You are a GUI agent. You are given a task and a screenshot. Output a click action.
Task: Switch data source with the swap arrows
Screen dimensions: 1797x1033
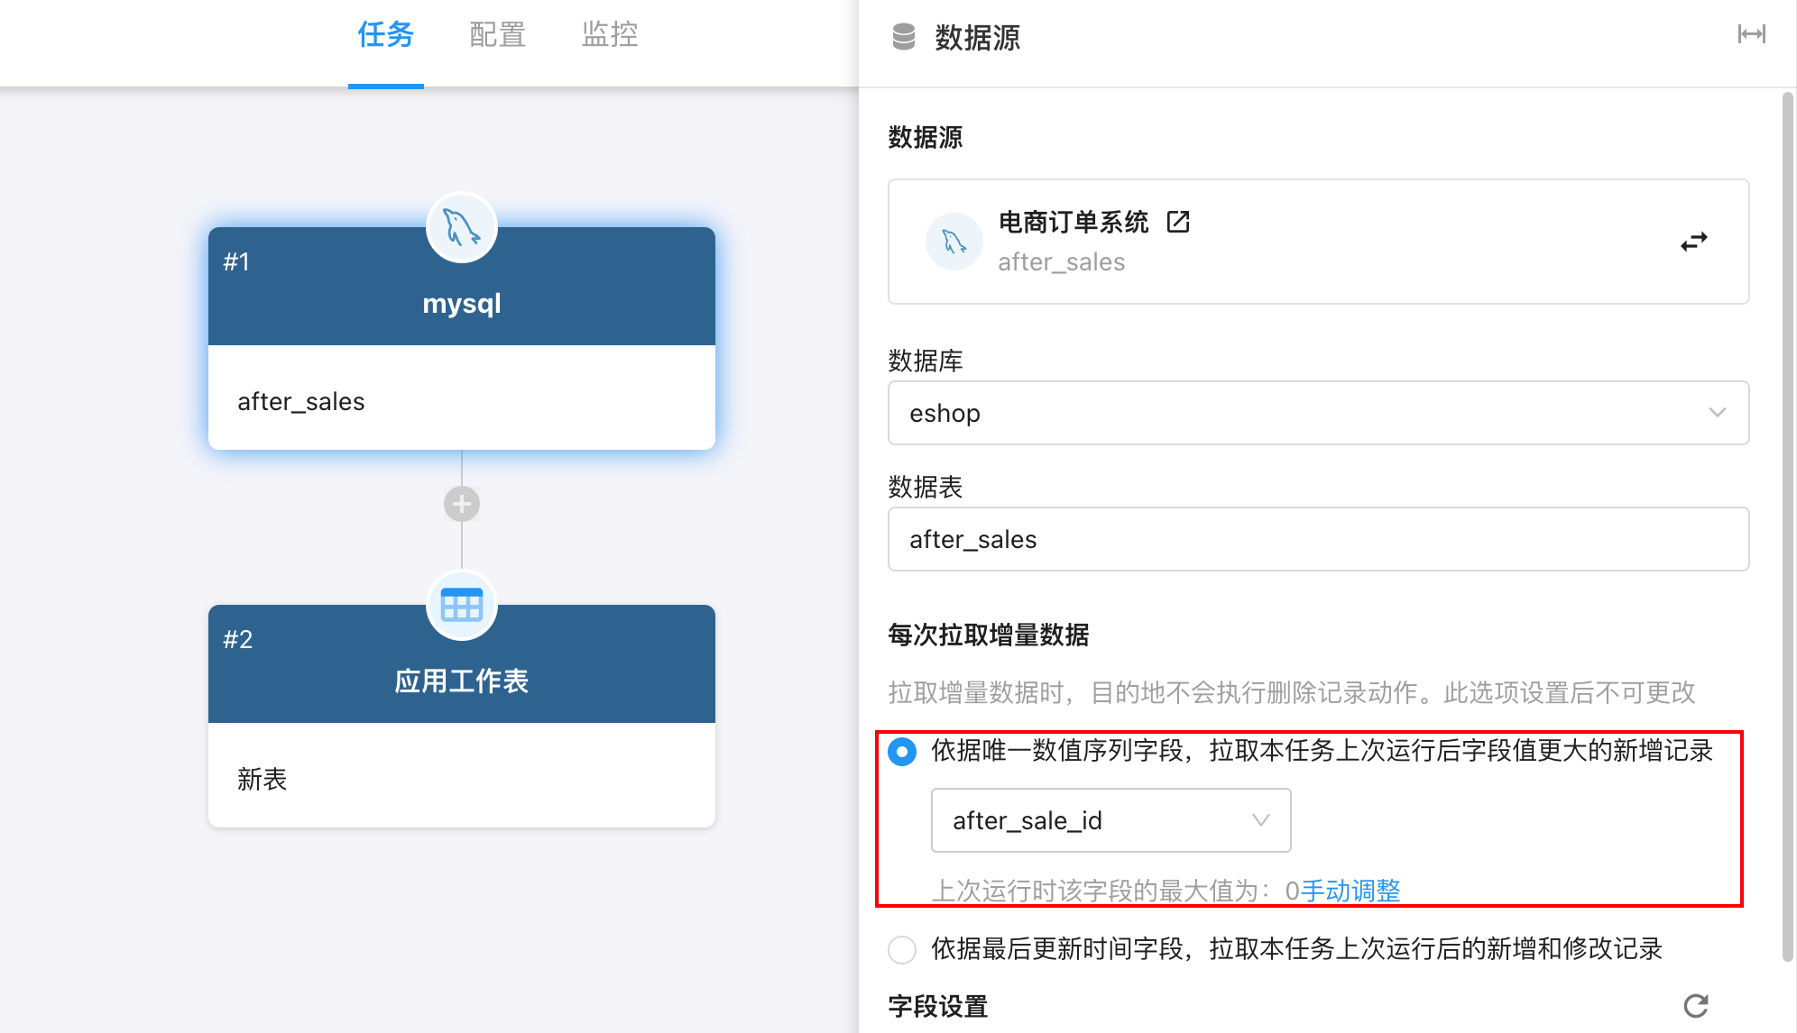tap(1693, 242)
